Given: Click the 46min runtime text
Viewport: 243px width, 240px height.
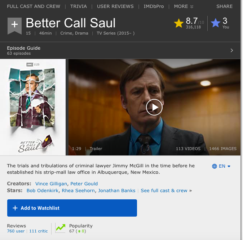Looking at the screenshot, I should pos(45,33).
